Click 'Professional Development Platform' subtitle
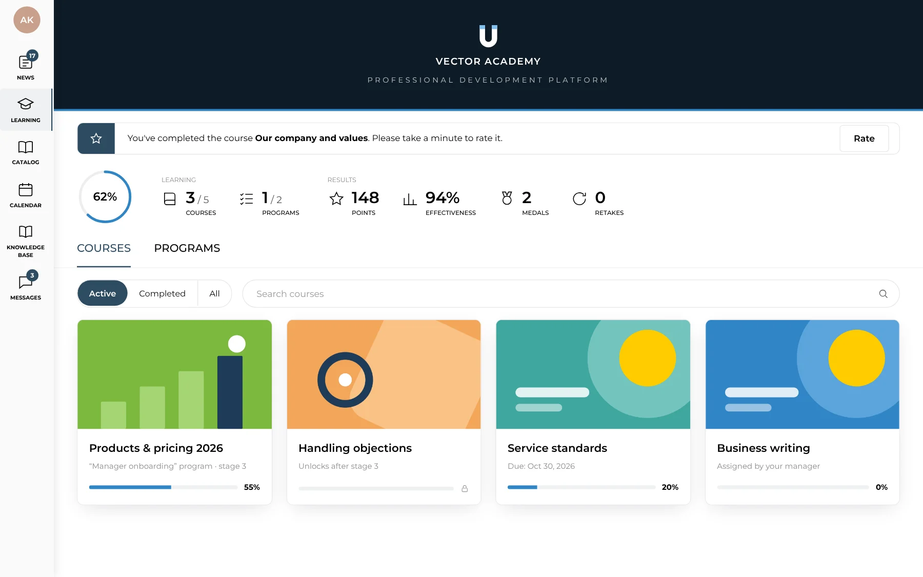 [x=488, y=80]
